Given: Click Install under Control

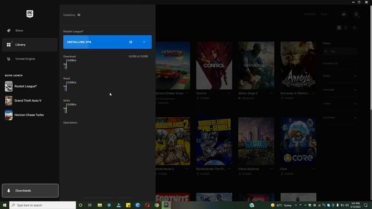Looking at the screenshot, I should 203,98.
